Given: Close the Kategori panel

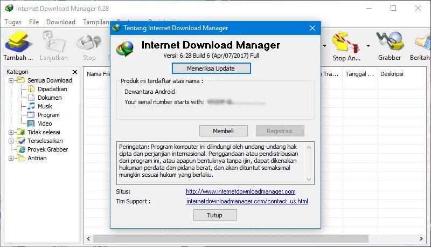Looking at the screenshot, I should click(x=75, y=72).
